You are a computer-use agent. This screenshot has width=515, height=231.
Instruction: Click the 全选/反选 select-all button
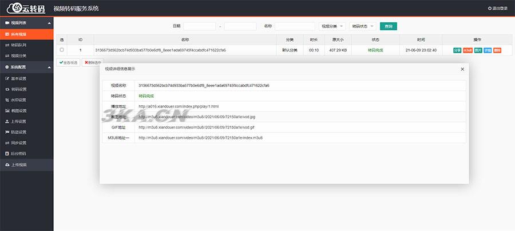(x=68, y=62)
